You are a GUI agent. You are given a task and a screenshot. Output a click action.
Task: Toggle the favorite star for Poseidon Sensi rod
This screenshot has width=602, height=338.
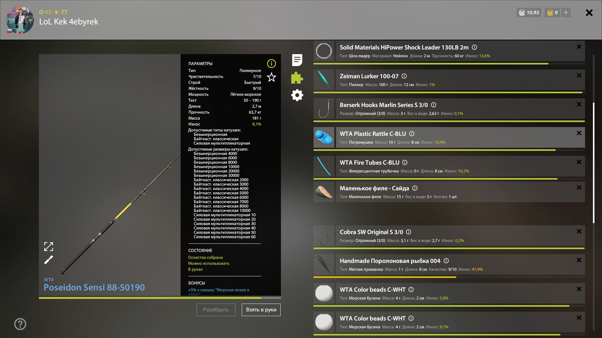click(271, 77)
